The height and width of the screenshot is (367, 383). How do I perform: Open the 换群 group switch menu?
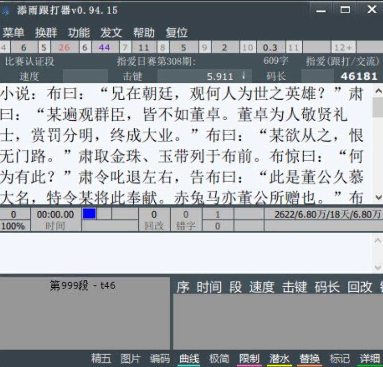[x=46, y=33]
